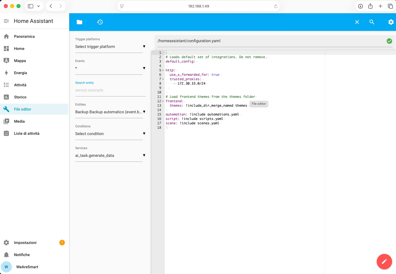
Task: Click the Liste di attività clipboard icon
Action: point(6,133)
